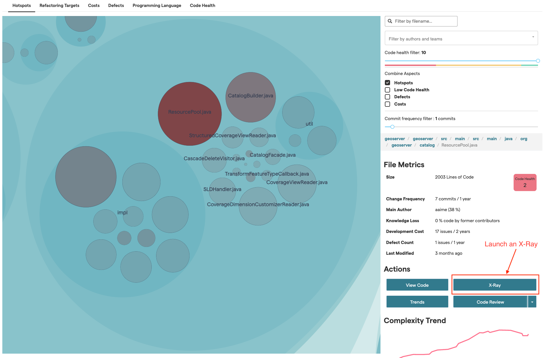Open the Programming Language tab

point(157,6)
